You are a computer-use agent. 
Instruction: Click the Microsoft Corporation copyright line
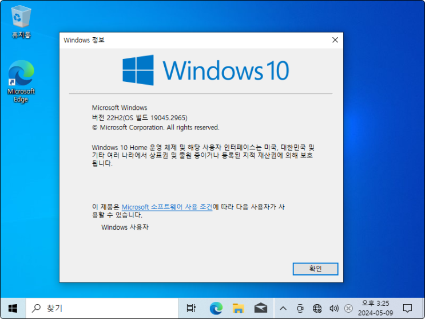point(156,128)
